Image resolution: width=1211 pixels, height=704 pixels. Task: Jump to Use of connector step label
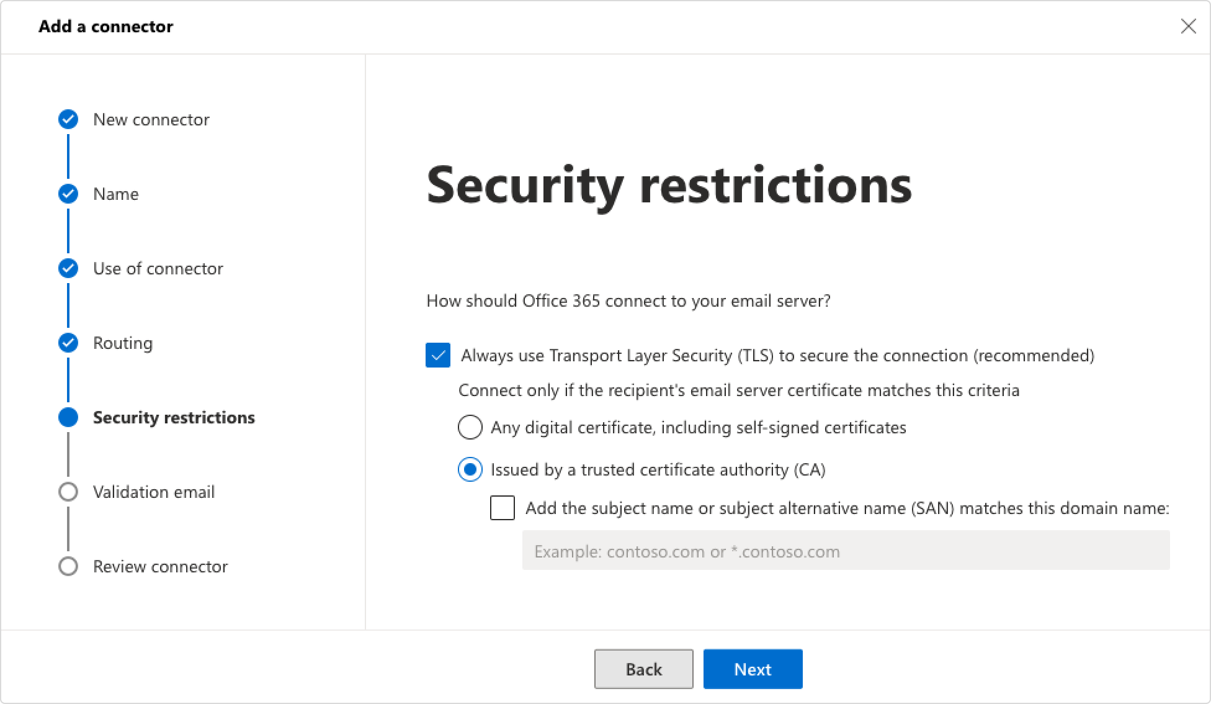[158, 268]
